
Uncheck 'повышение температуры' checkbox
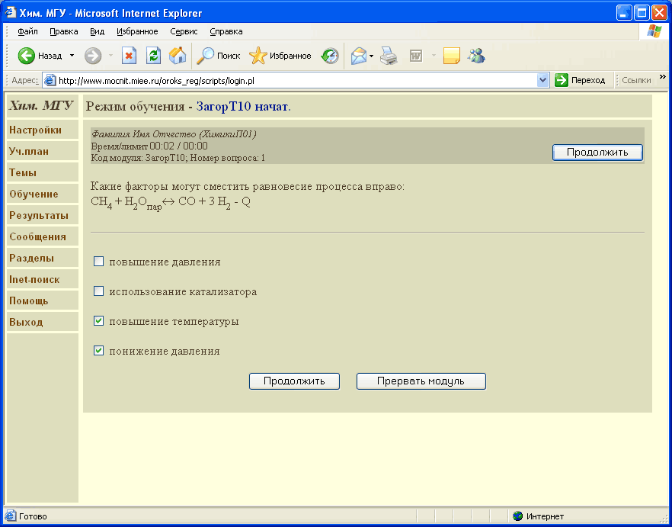[x=98, y=321]
